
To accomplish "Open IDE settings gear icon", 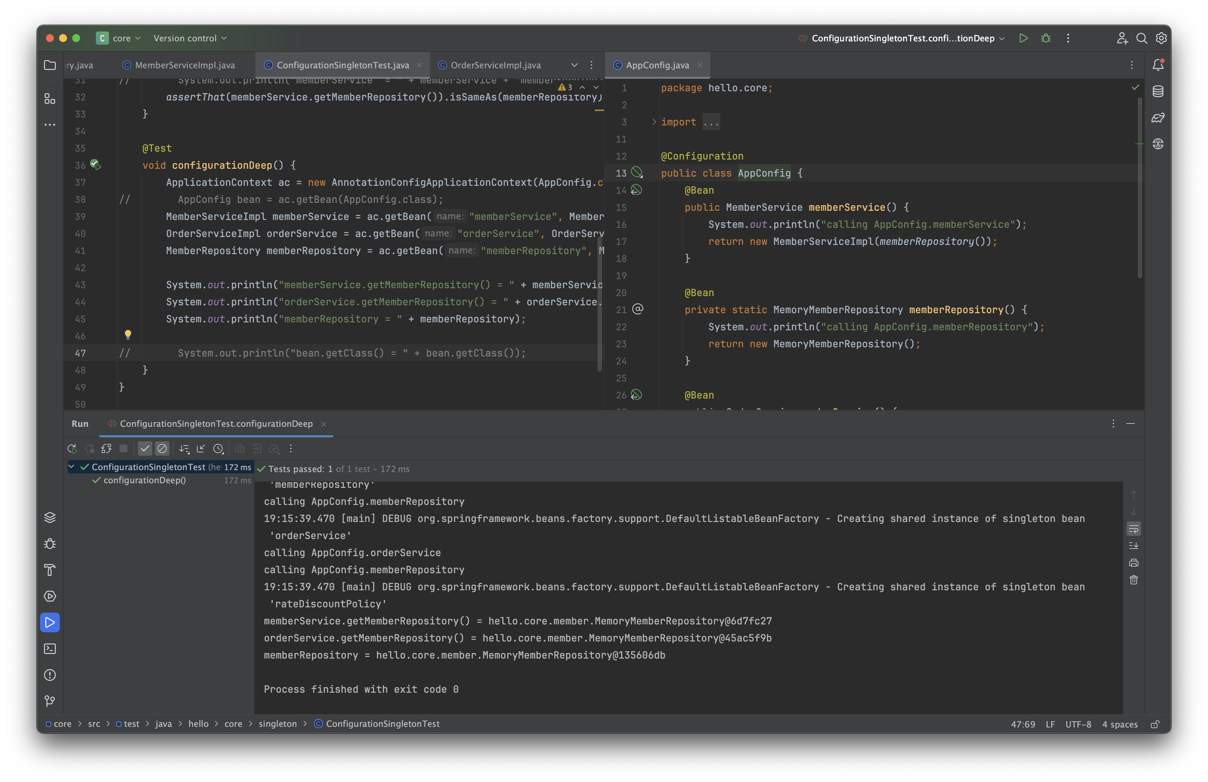I will (x=1161, y=38).
